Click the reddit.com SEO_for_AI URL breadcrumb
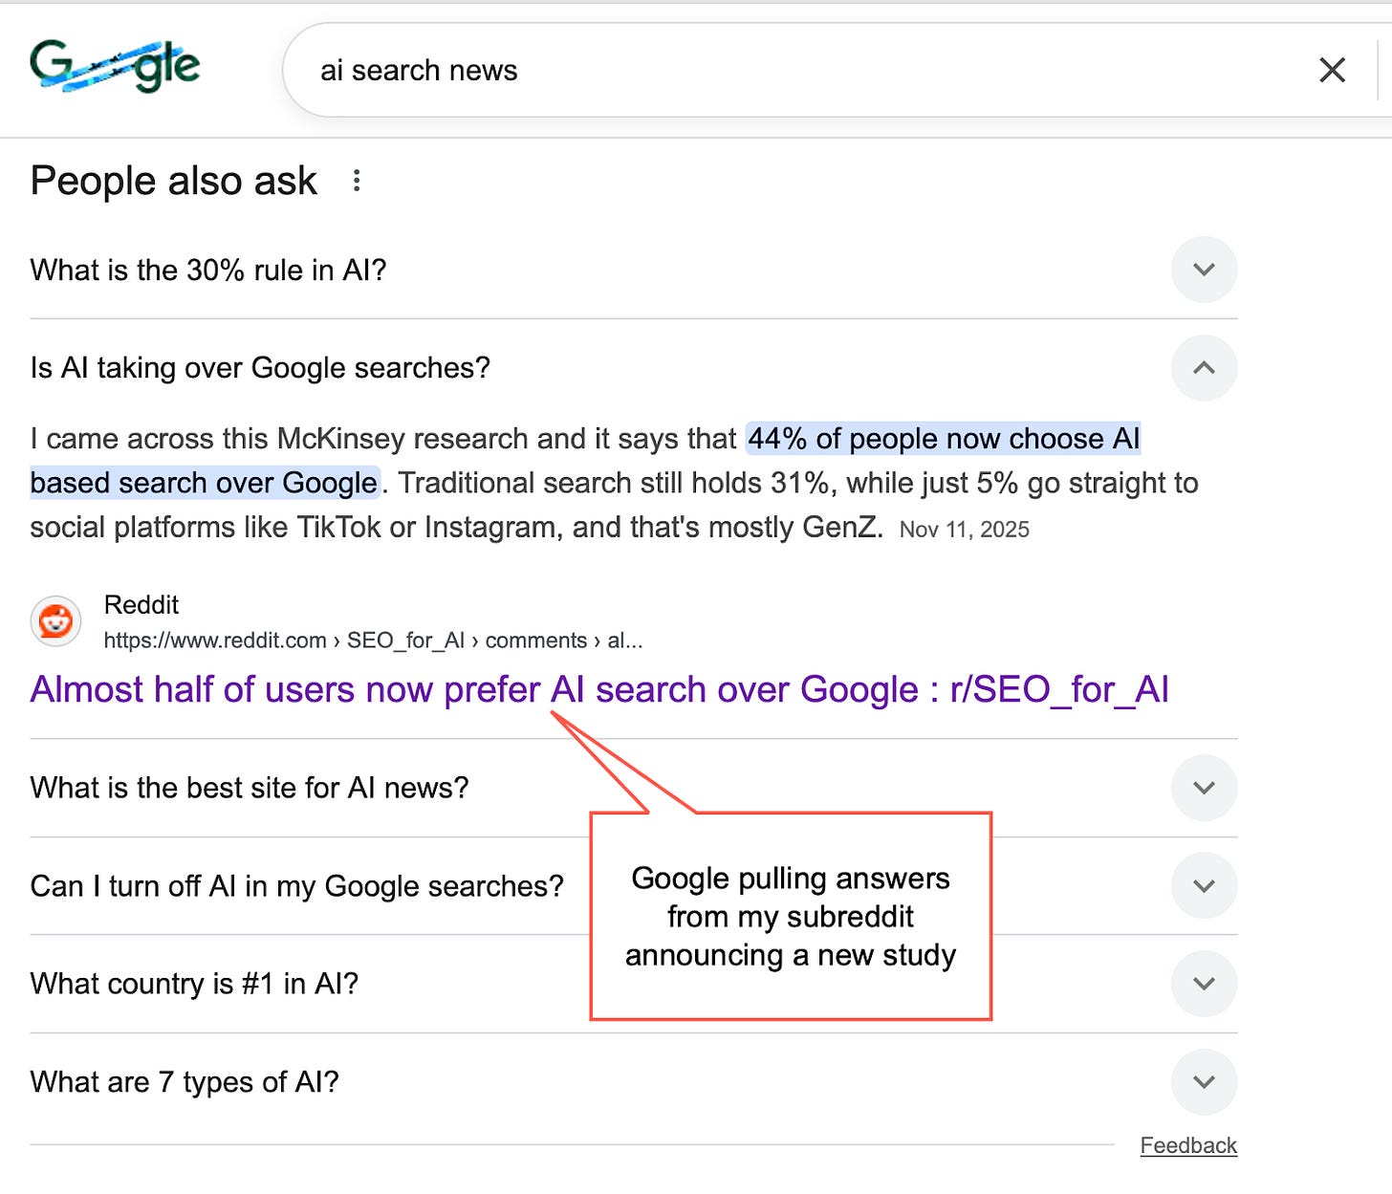The image size is (1392, 1194). point(373,640)
